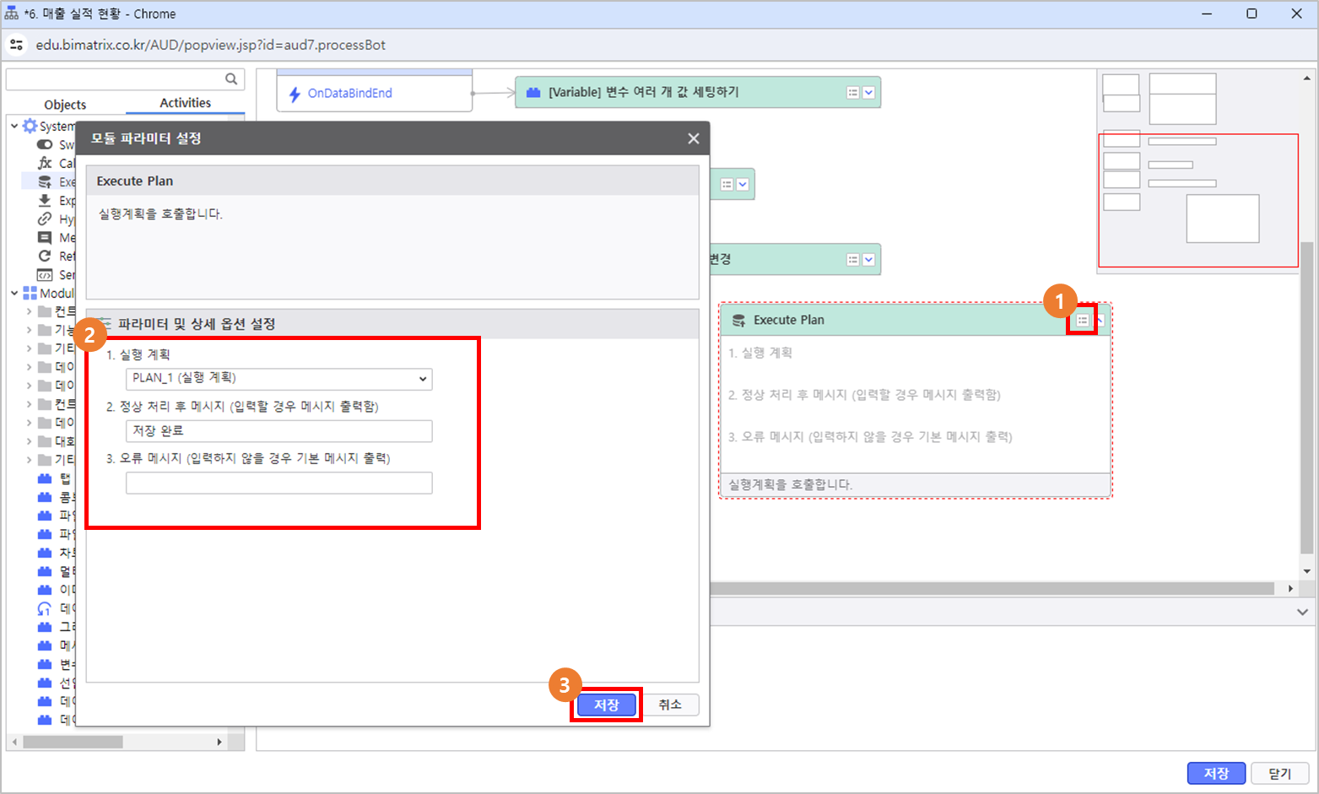Viewport: 1319px width, 794px height.
Task: Open parameter list icon on the 변경 node
Action: pyautogui.click(x=852, y=260)
